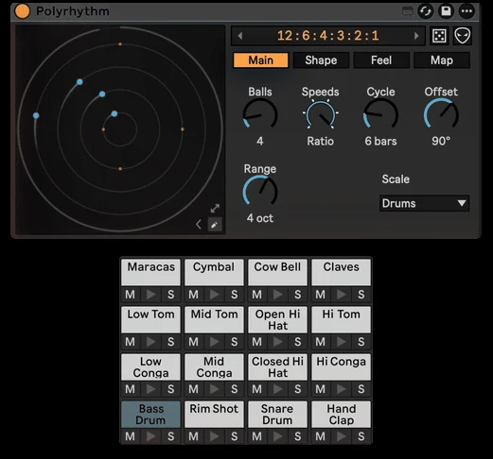Viewport: 493px width, 459px height.
Task: Select the Bass Drum pad
Action: click(x=150, y=414)
